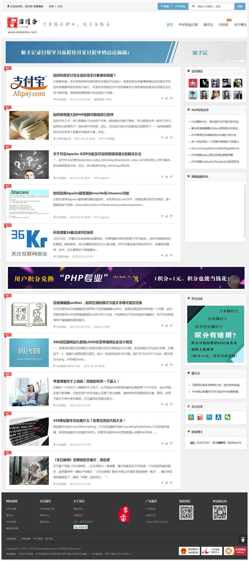The height and width of the screenshot is (561, 249).
Task: Open the PHP经验分享 navigation menu
Action: click(188, 25)
